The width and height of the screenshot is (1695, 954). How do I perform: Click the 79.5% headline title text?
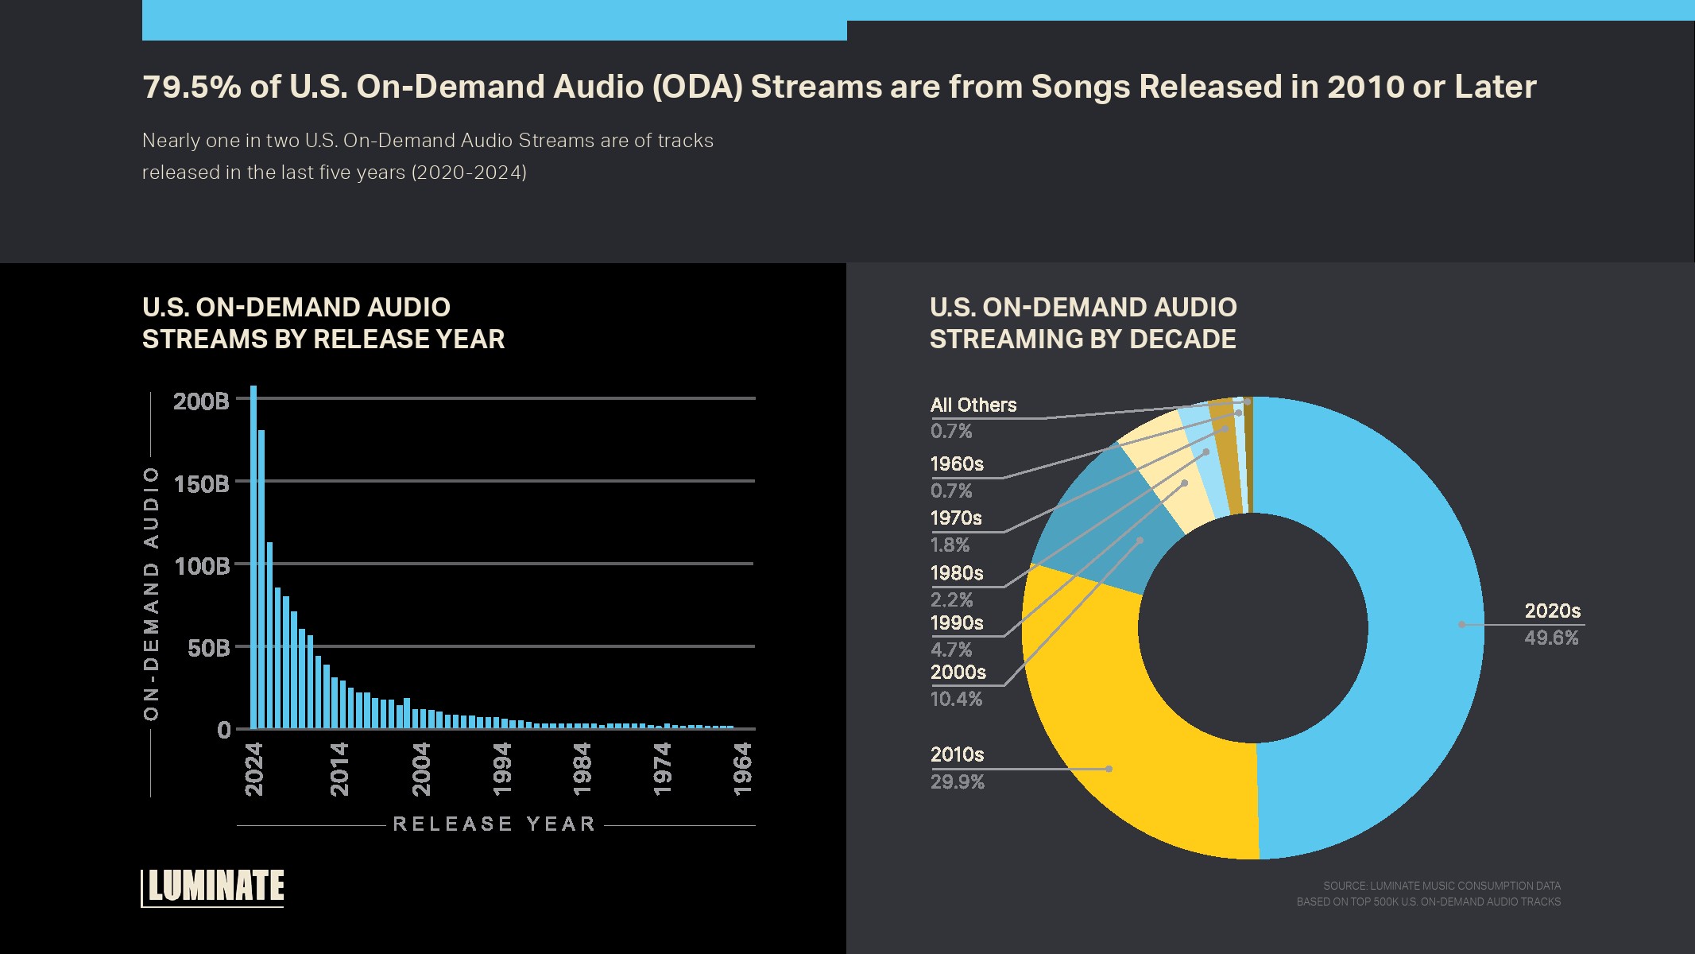(838, 87)
